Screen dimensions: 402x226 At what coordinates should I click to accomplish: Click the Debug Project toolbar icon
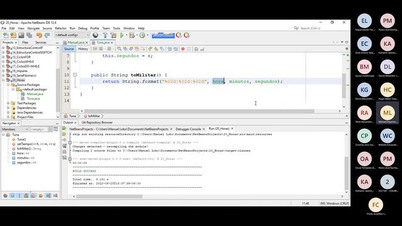[x=132, y=35]
